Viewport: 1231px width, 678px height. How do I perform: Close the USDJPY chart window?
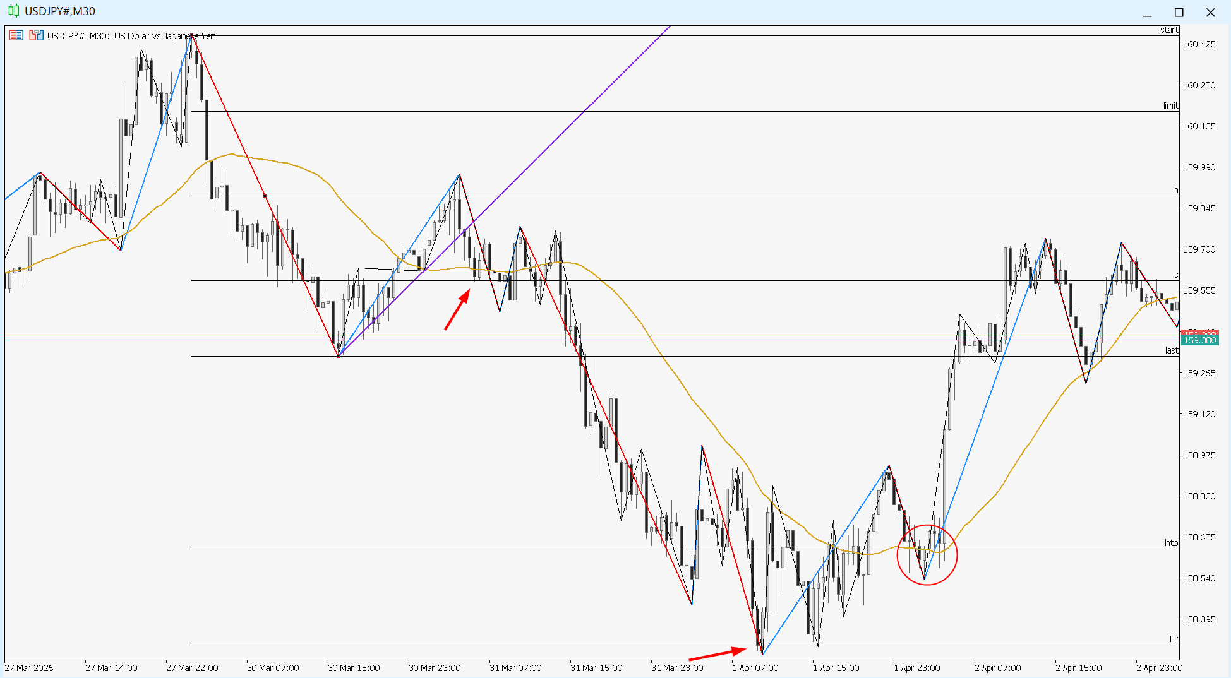(x=1210, y=13)
